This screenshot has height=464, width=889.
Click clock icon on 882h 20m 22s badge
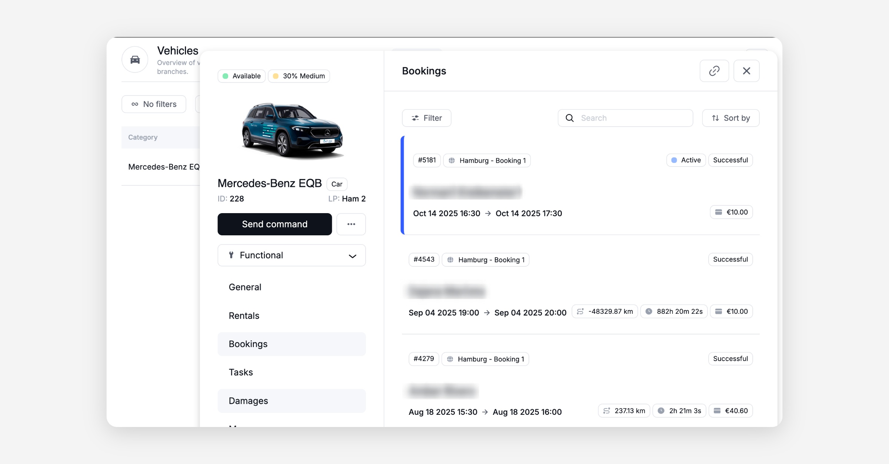tap(649, 312)
